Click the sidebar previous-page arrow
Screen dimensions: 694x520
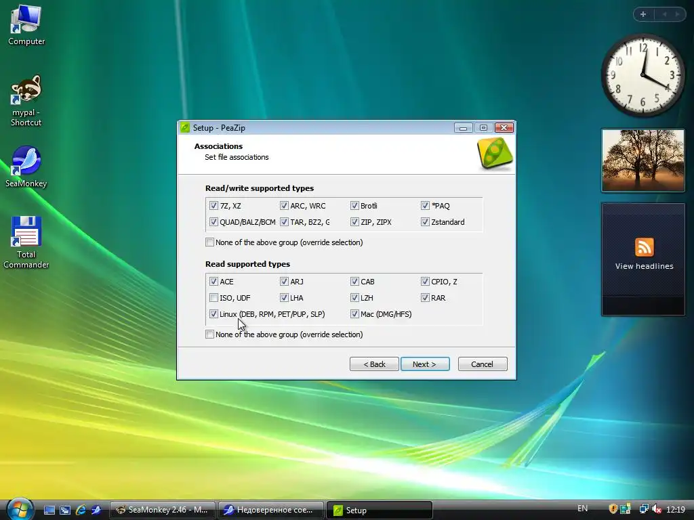[x=664, y=14]
